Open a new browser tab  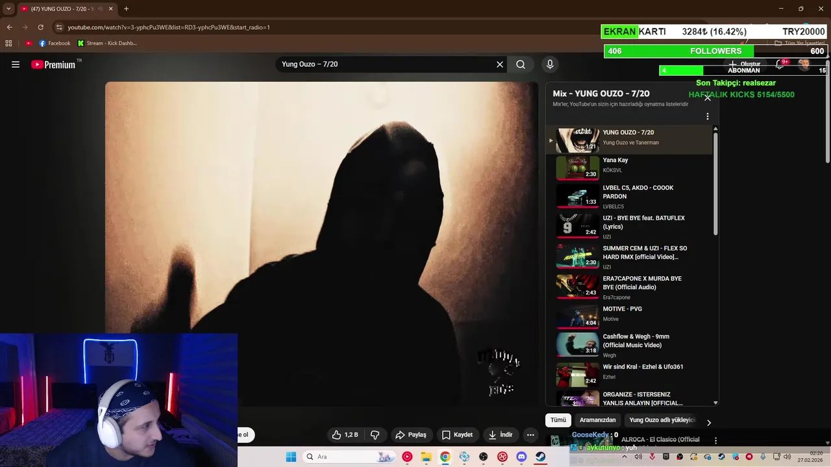click(126, 8)
